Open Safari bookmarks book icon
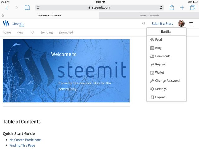 click(x=27, y=8)
